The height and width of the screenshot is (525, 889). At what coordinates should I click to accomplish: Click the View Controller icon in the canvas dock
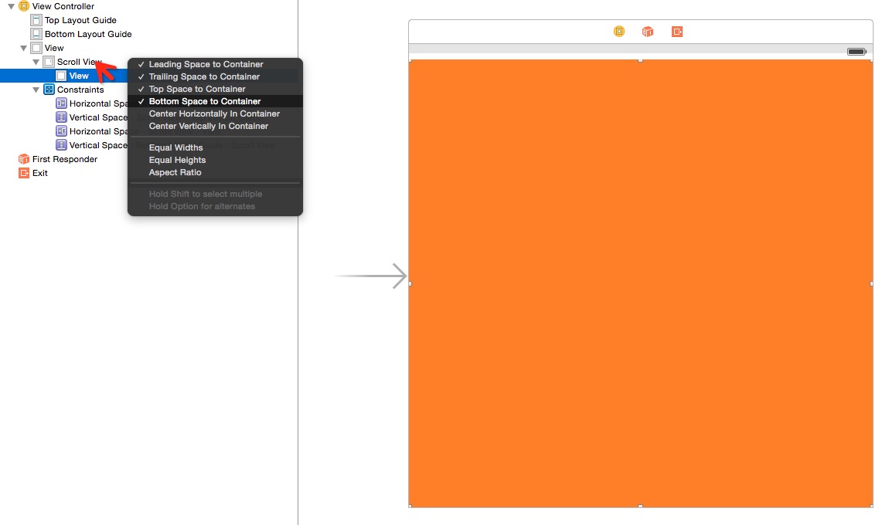(x=618, y=32)
